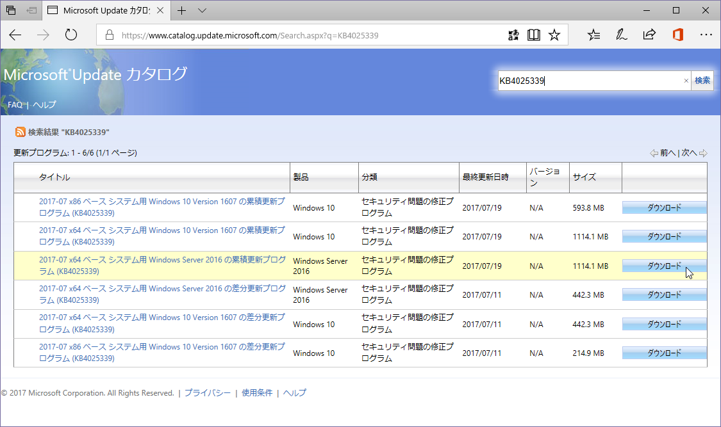
Task: Click the 検索 button
Action: (702, 81)
